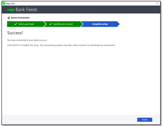Click 'You have connected to your bank account' text
The height and width of the screenshot is (126, 163).
pyautogui.click(x=27, y=40)
